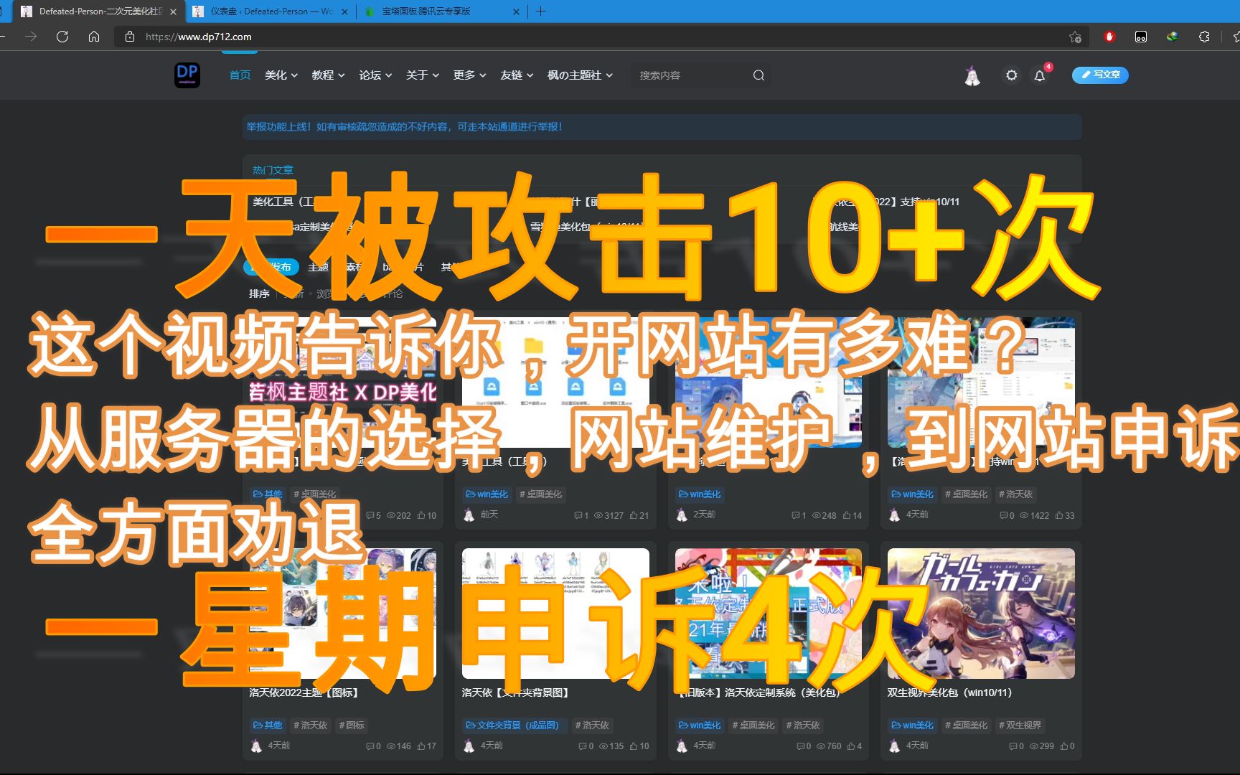Click author avatar on post dated 2天前

(x=682, y=515)
